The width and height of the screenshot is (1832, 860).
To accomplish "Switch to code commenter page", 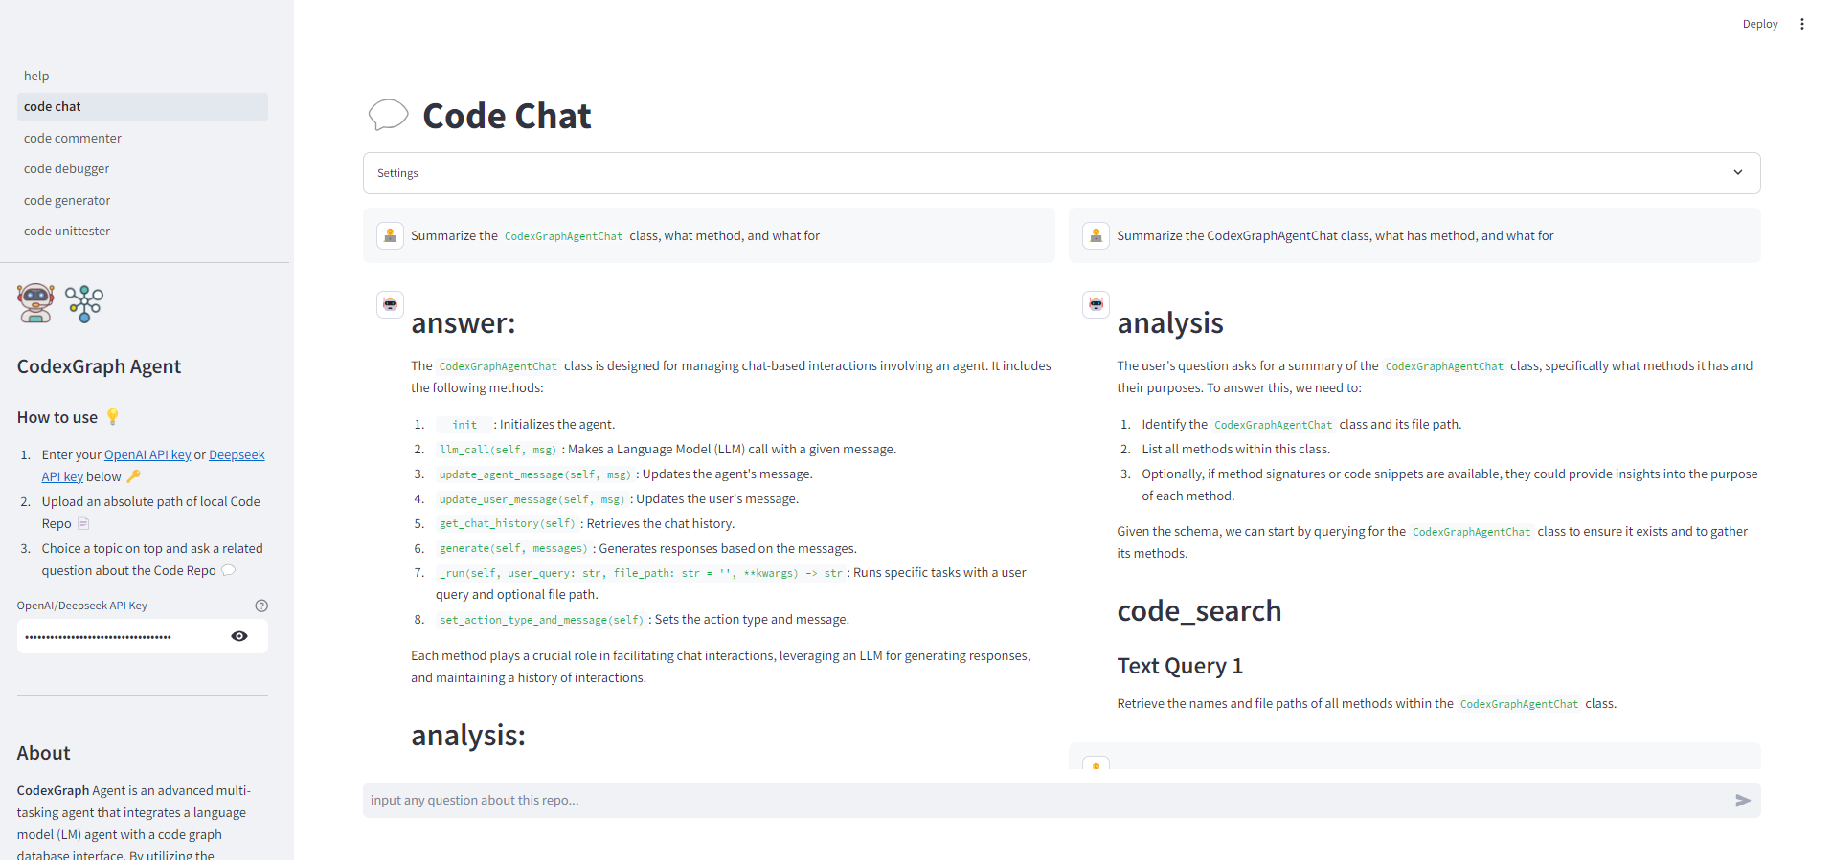I will (73, 138).
